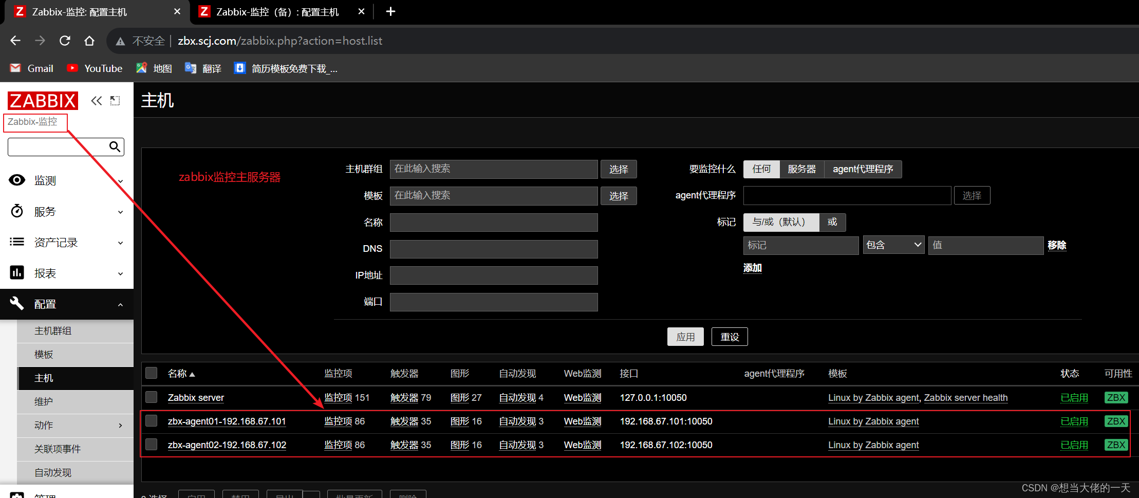This screenshot has width=1139, height=498.
Task: Open the 地图 maps bookmark
Action: click(154, 68)
